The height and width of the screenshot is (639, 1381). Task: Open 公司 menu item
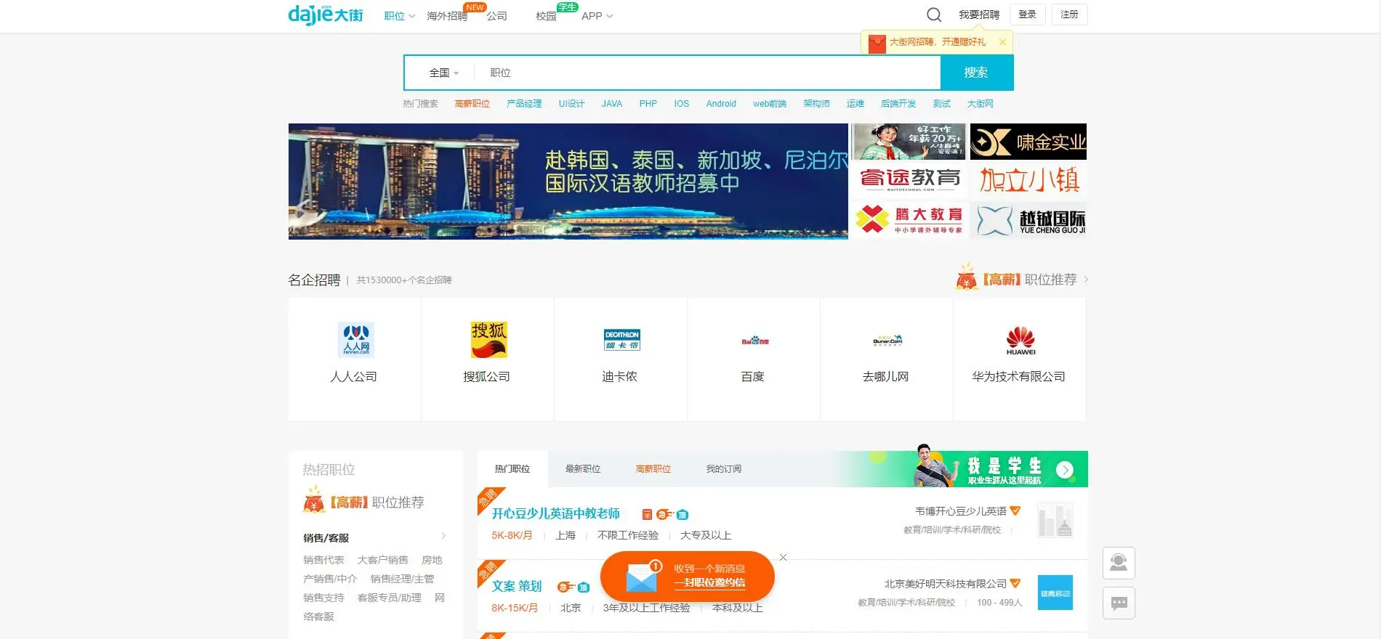497,16
